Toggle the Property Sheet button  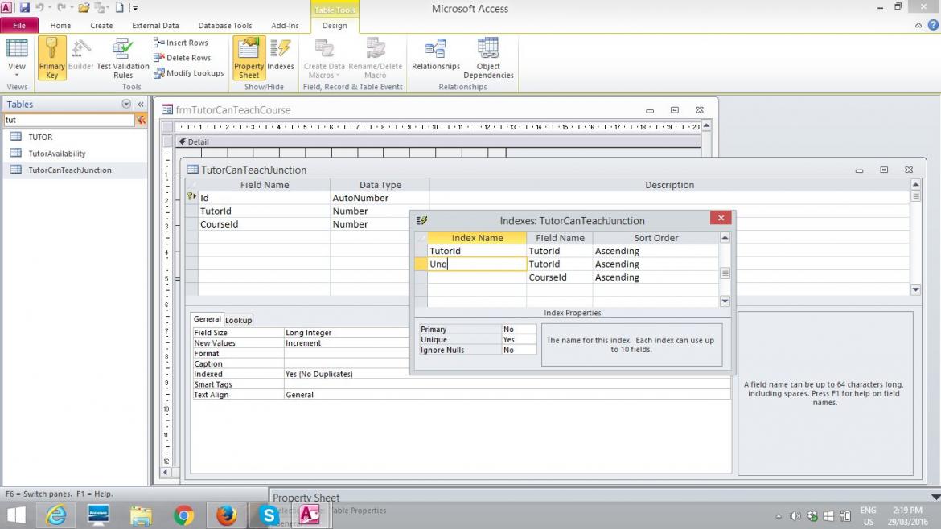point(249,58)
